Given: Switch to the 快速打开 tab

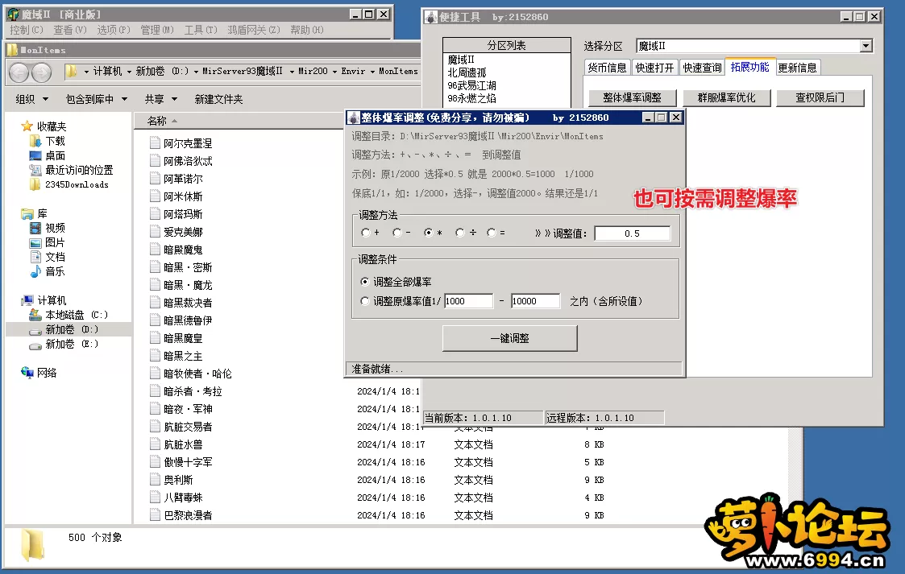Looking at the screenshot, I should tap(654, 68).
